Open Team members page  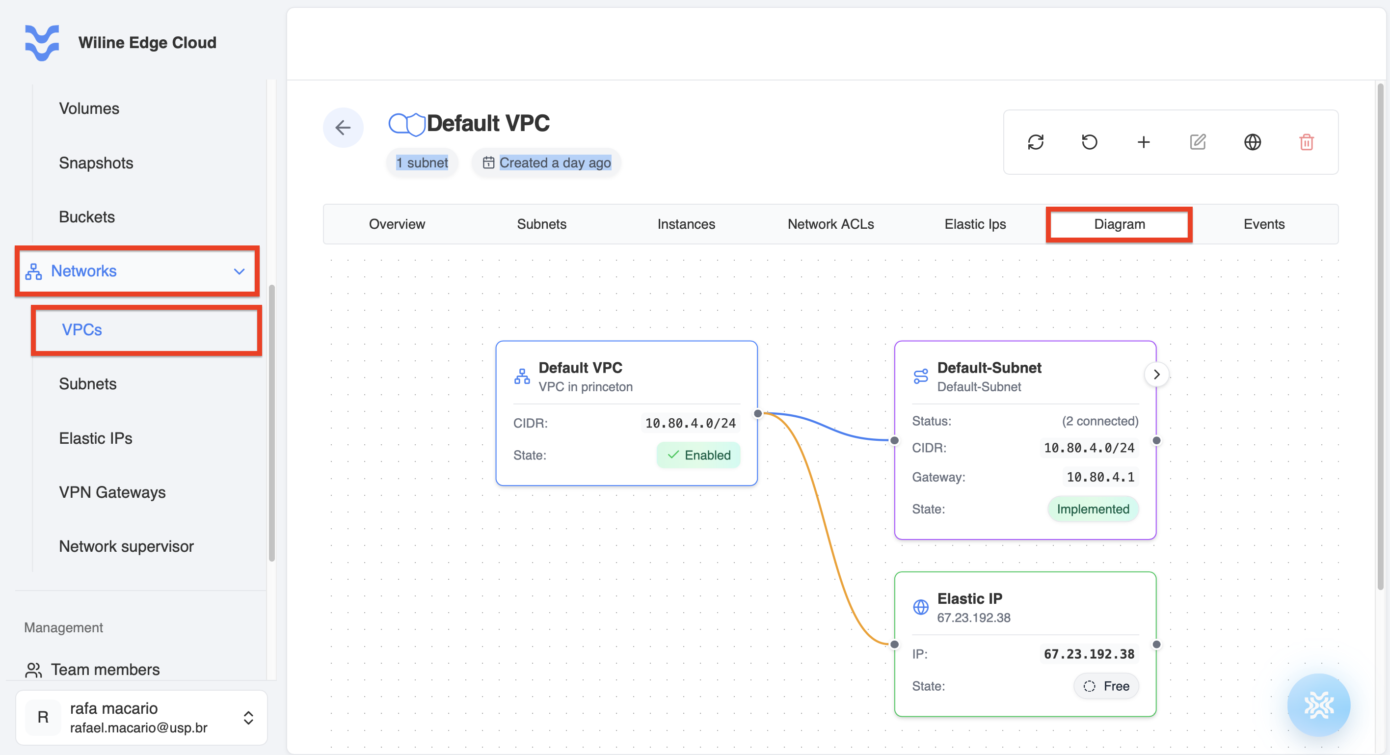pos(105,670)
